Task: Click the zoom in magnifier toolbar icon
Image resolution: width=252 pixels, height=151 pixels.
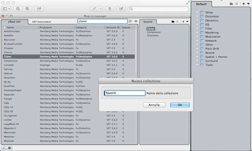Action: (x=27, y=9)
